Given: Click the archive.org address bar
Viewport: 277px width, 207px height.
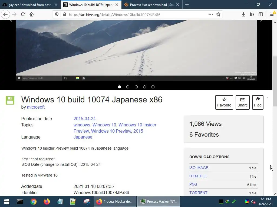Looking at the screenshot, I should 137,15.
